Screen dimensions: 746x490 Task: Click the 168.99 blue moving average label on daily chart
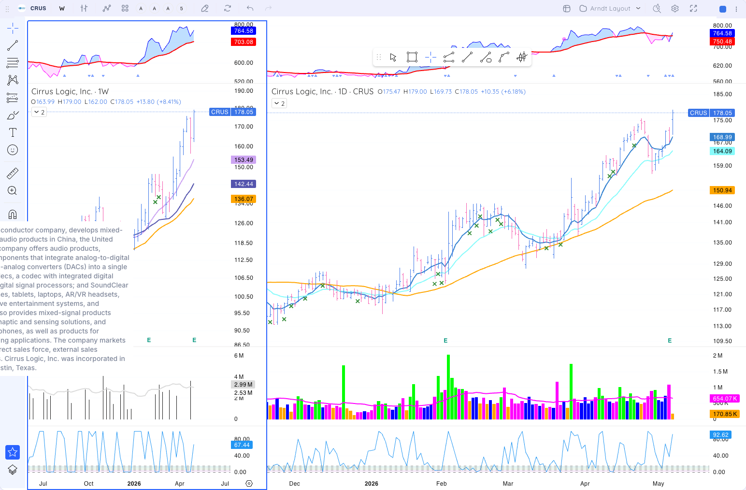[x=722, y=137]
